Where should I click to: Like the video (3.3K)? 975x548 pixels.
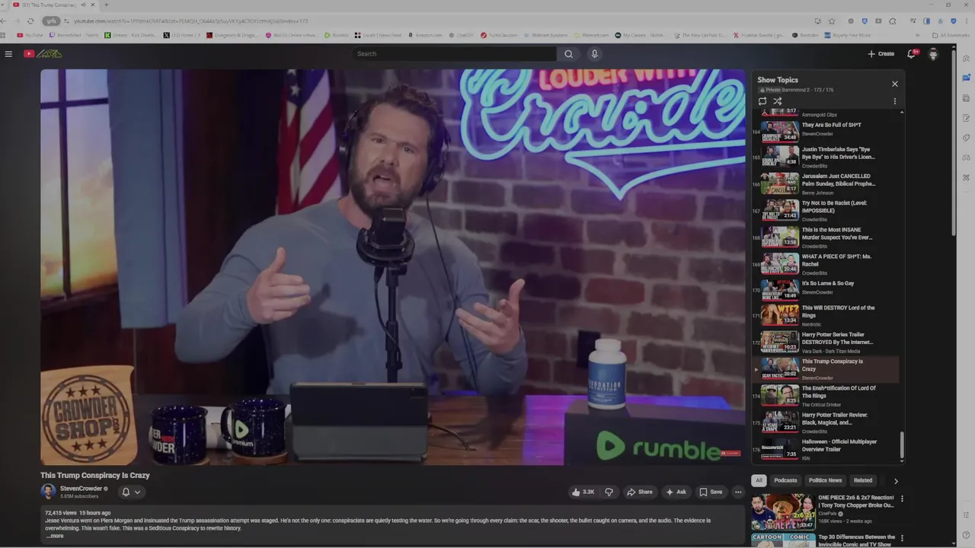click(x=583, y=492)
